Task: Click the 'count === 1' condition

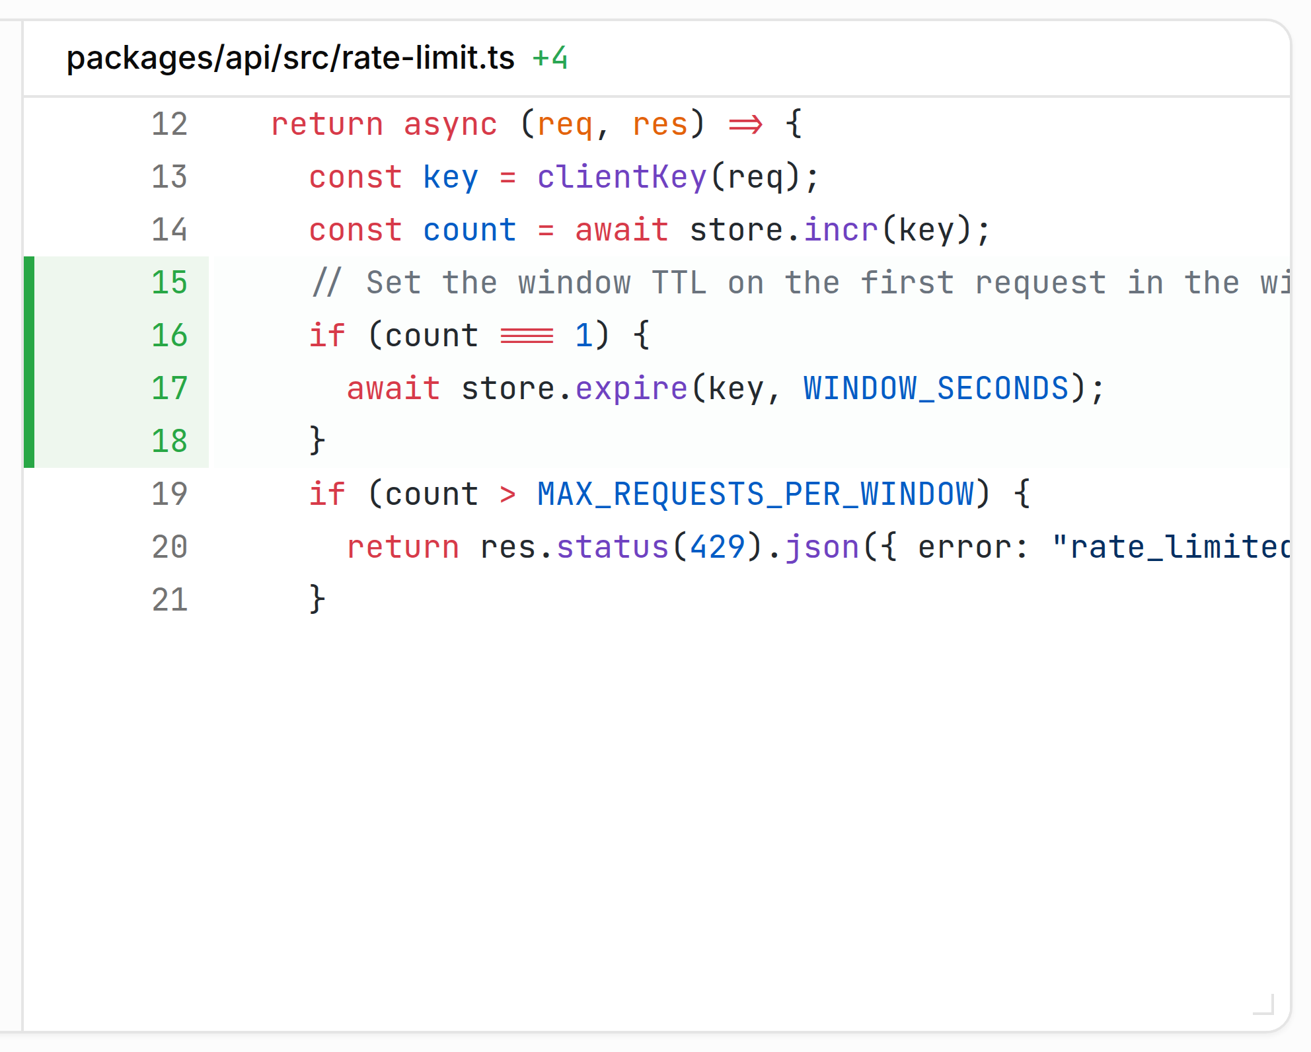Action: 488,336
